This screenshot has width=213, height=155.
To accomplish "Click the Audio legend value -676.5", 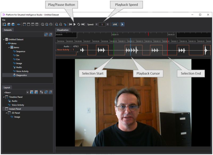I will point(76,46).
